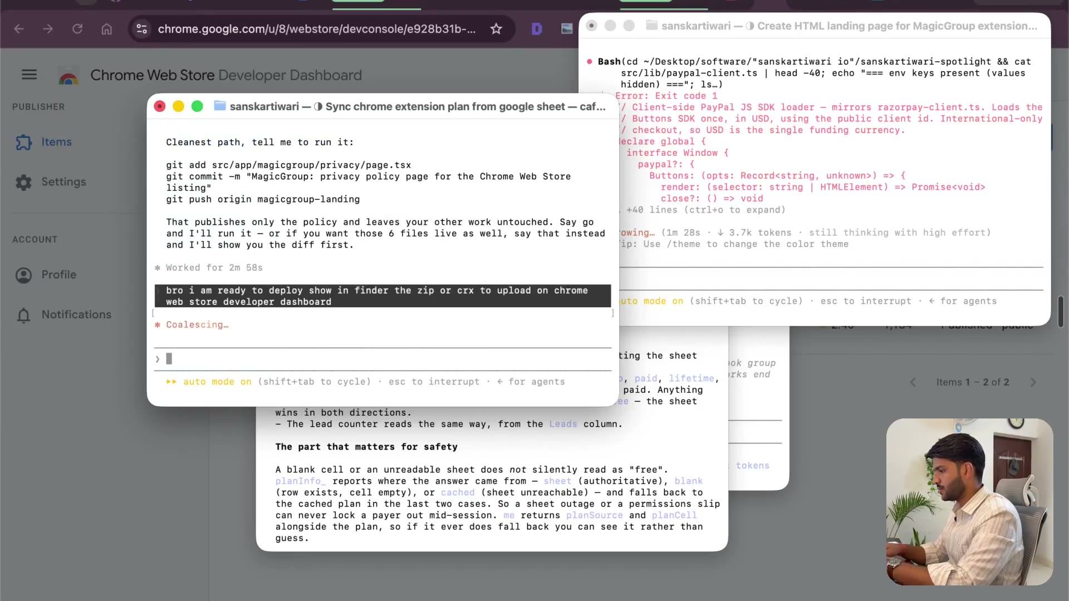Bookmark this page with the star icon
1069x601 pixels.
[496, 29]
